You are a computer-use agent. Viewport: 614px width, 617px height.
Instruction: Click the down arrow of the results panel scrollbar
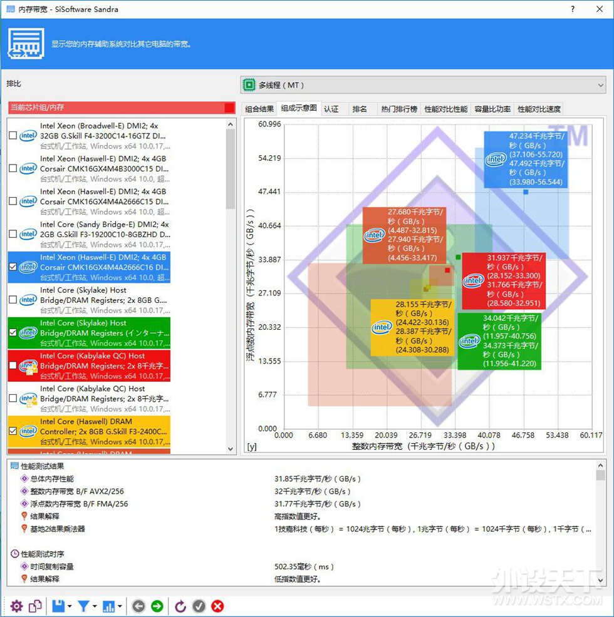600,580
